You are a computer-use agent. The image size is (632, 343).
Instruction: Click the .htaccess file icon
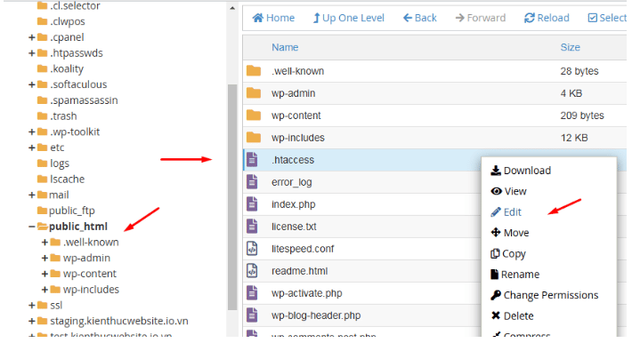[x=252, y=160]
